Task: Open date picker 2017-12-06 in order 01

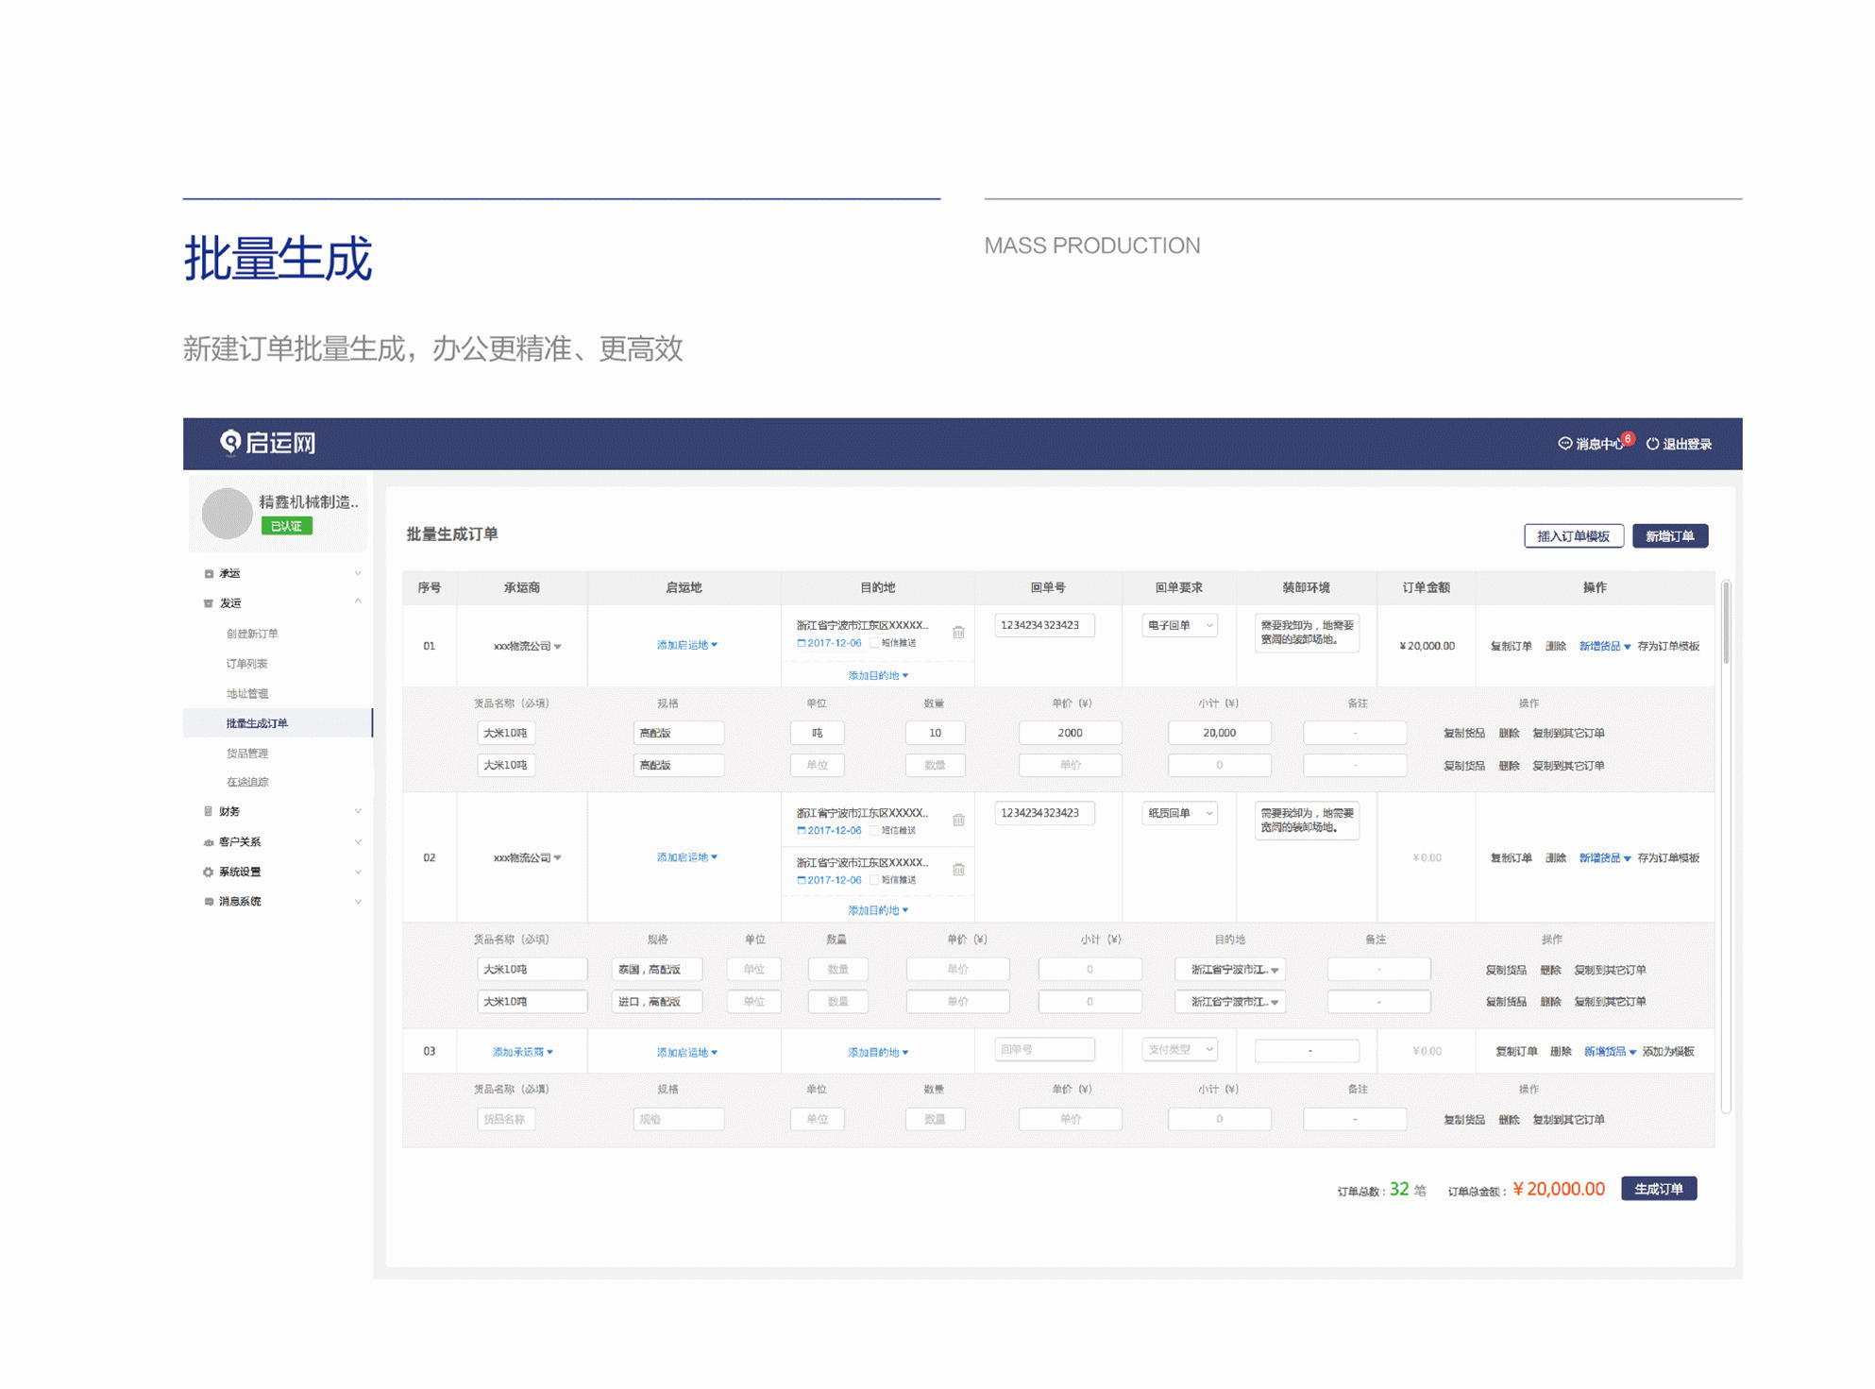Action: [x=829, y=644]
